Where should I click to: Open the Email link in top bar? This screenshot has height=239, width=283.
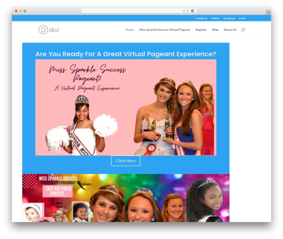coord(242,18)
